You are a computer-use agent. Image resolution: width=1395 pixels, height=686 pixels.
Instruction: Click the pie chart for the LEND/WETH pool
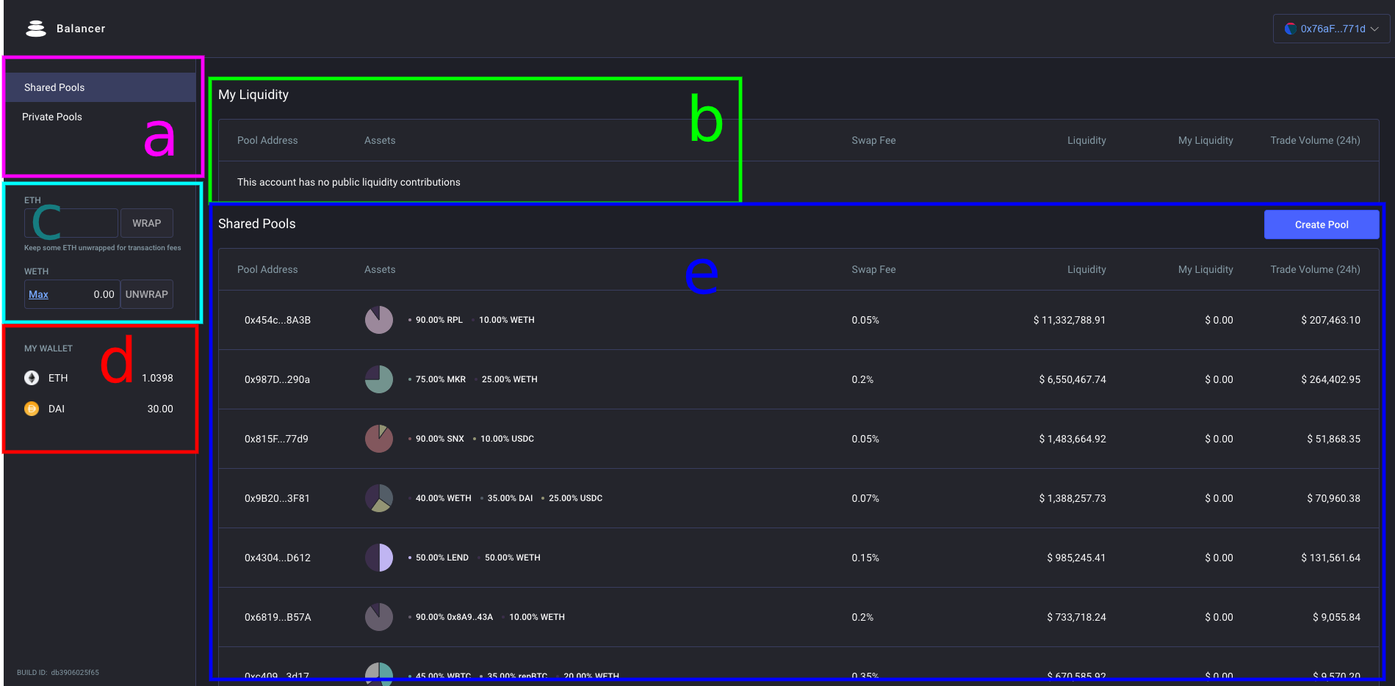(378, 558)
